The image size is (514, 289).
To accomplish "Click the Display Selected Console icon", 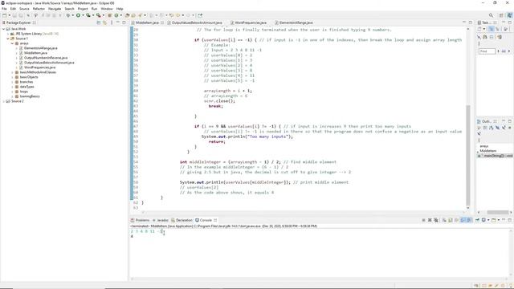I will coord(483,220).
